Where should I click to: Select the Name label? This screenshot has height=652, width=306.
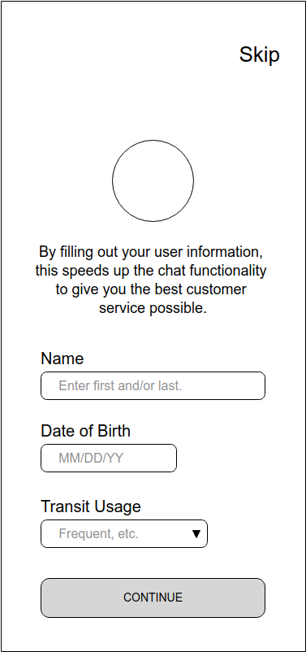62,359
